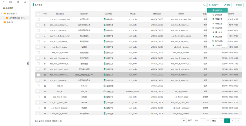Check the box for highlighted row 11

click(x=38, y=75)
